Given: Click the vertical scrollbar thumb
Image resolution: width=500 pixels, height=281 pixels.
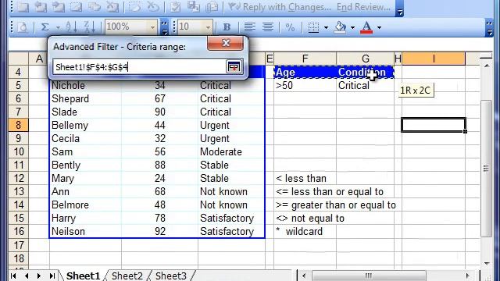Looking at the screenshot, I should coord(486,169).
